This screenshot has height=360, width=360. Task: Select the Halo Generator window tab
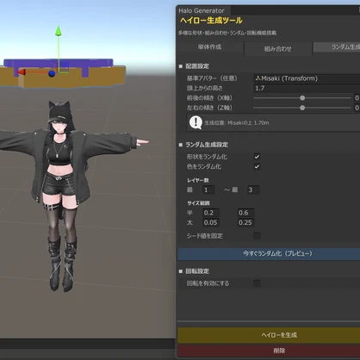(x=202, y=10)
